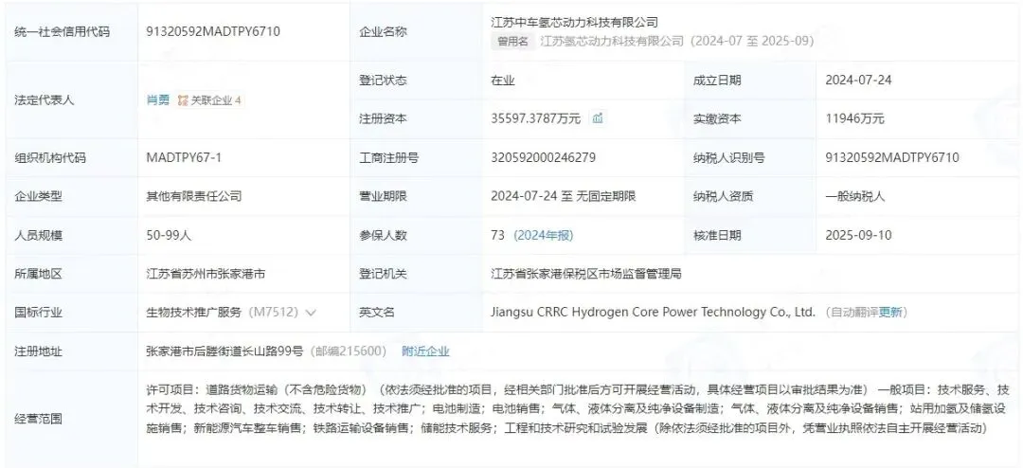Select paid-in capital 11946万元
Image resolution: width=1023 pixels, height=468 pixels.
pyautogui.click(x=854, y=118)
